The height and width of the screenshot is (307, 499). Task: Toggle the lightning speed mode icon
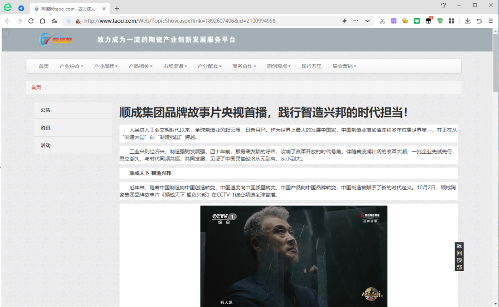point(344,21)
